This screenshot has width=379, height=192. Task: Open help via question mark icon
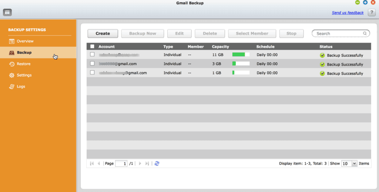point(372,12)
